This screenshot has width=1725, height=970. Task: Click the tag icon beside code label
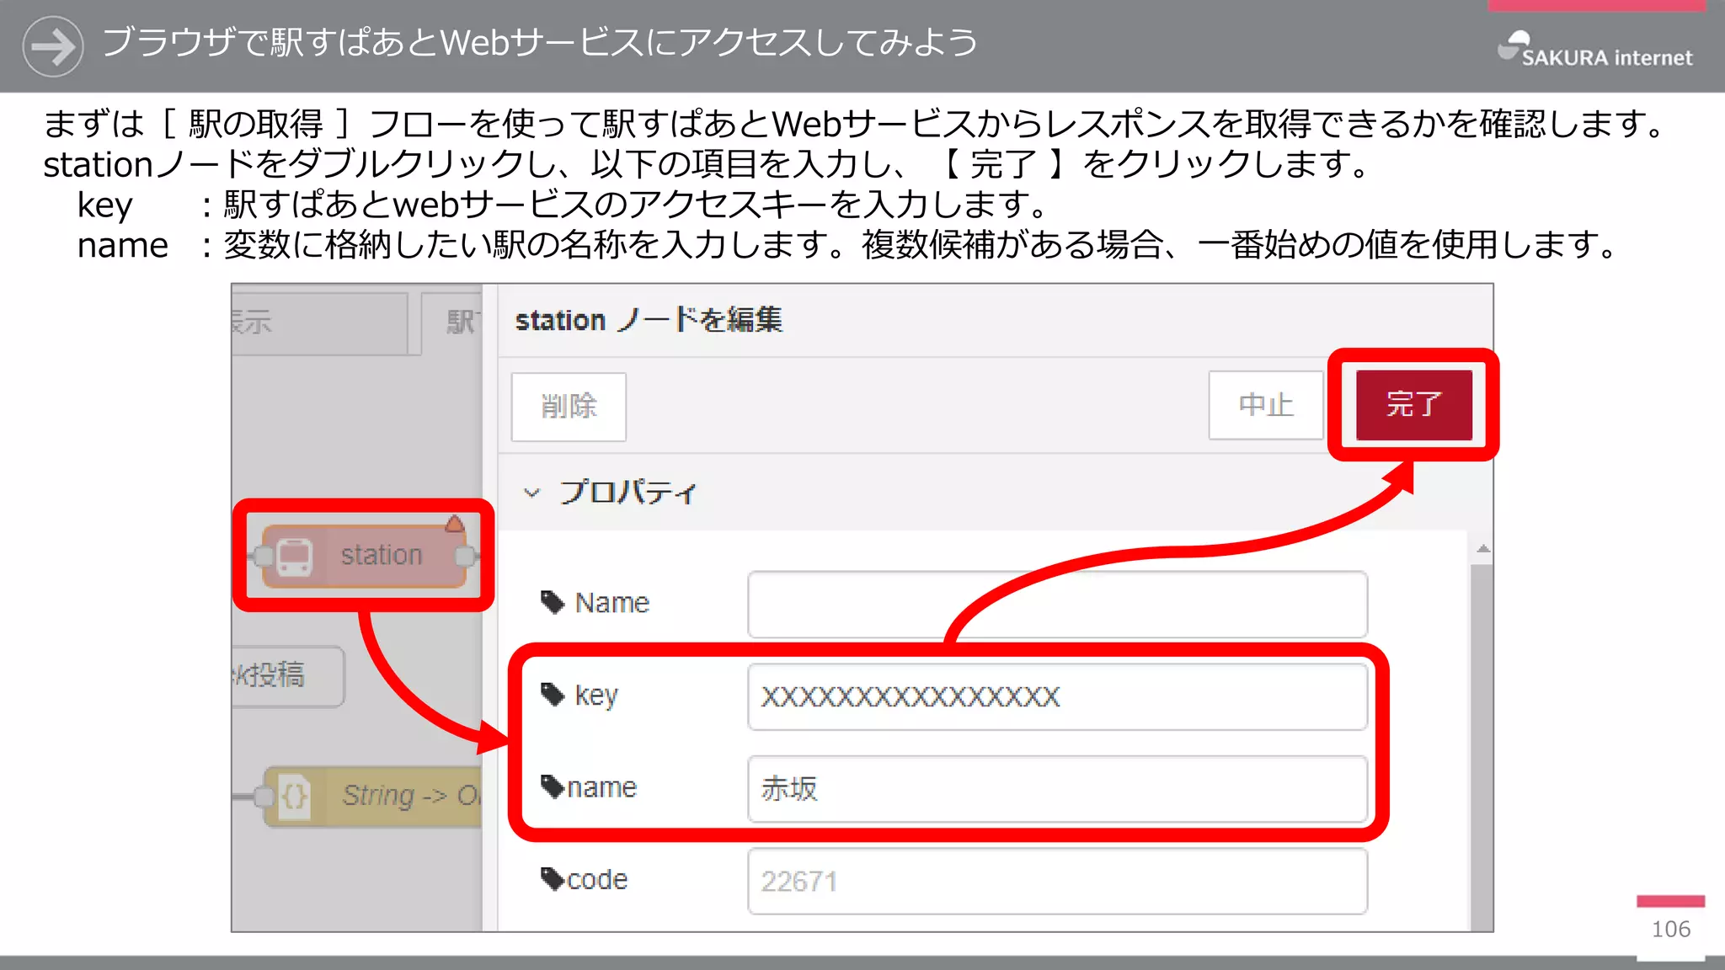click(x=553, y=879)
